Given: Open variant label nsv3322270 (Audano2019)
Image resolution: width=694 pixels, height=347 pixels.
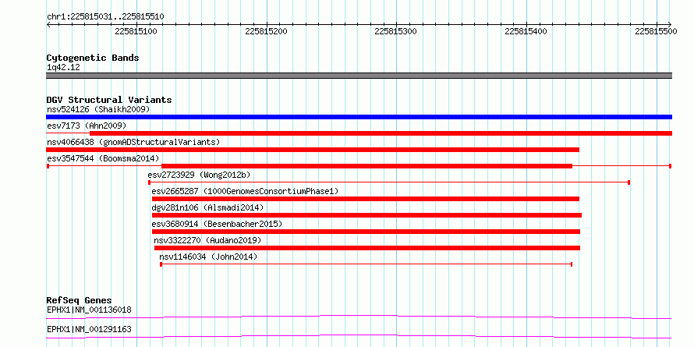Looking at the screenshot, I should pyautogui.click(x=207, y=240).
